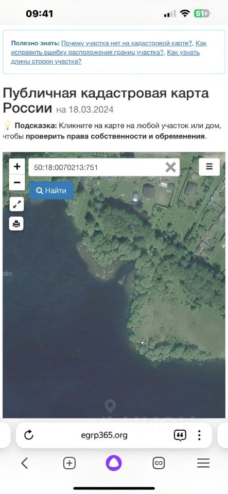Image resolution: width=228 pixels, height=494 pixels.
Task: Open fullscreen map view
Action: [x=16, y=204]
